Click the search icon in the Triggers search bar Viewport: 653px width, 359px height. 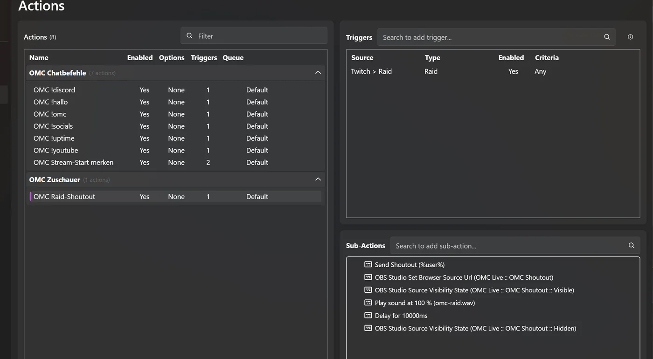[607, 37]
